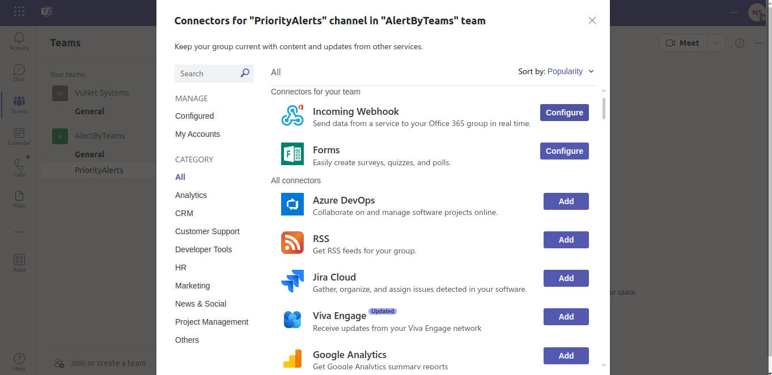Expand the Meet options chevron
The image size is (772, 375).
pyautogui.click(x=716, y=43)
